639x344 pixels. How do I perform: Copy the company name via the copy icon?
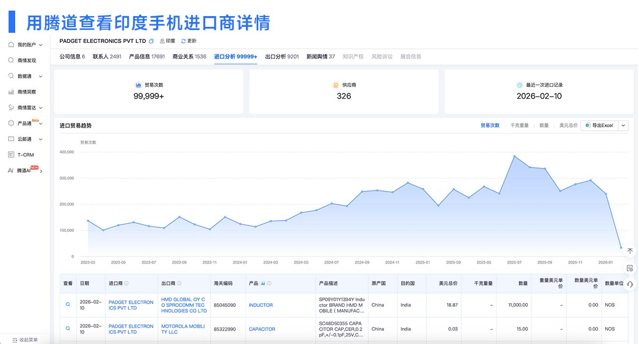pos(151,41)
